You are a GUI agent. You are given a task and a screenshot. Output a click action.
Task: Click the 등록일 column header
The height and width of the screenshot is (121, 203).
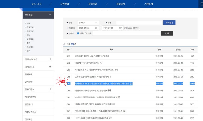tap(178, 49)
